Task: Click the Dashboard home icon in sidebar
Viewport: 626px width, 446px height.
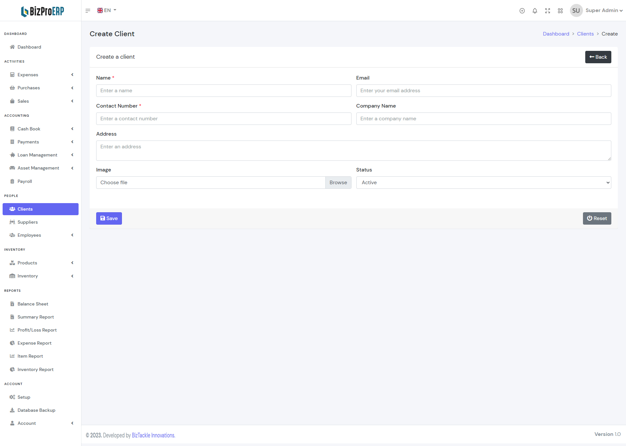Action: point(12,47)
